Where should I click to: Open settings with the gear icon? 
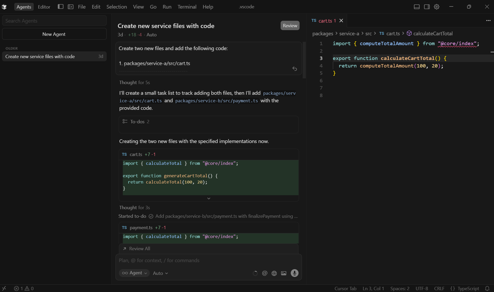436,7
